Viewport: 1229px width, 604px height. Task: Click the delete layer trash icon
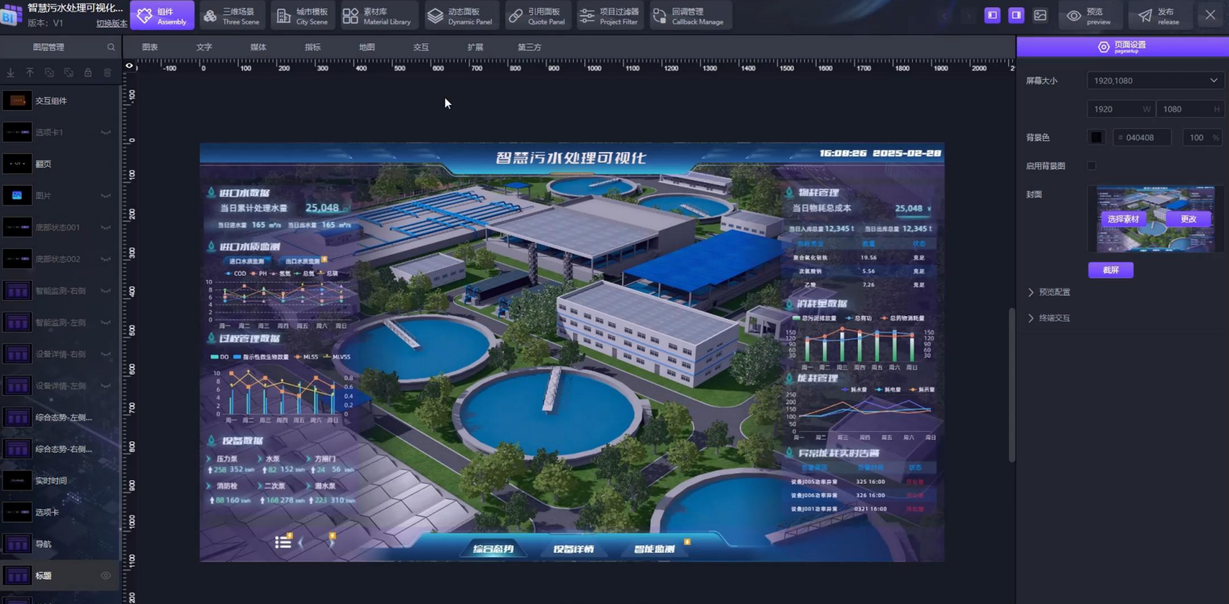108,72
